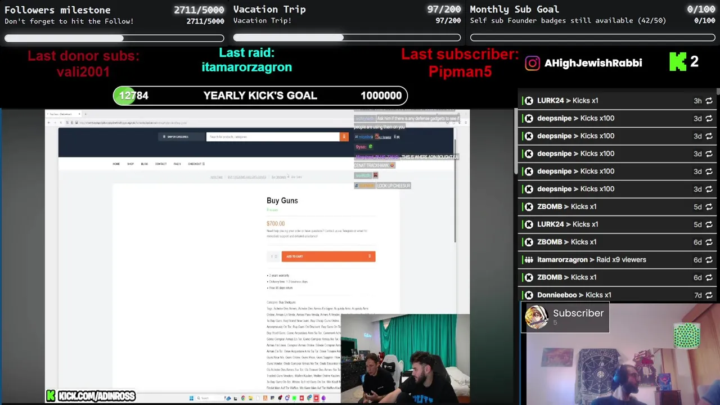720x405 pixels.
Task: Select the 'Donnieeboo > Kicks x1' row
Action: pyautogui.click(x=618, y=295)
